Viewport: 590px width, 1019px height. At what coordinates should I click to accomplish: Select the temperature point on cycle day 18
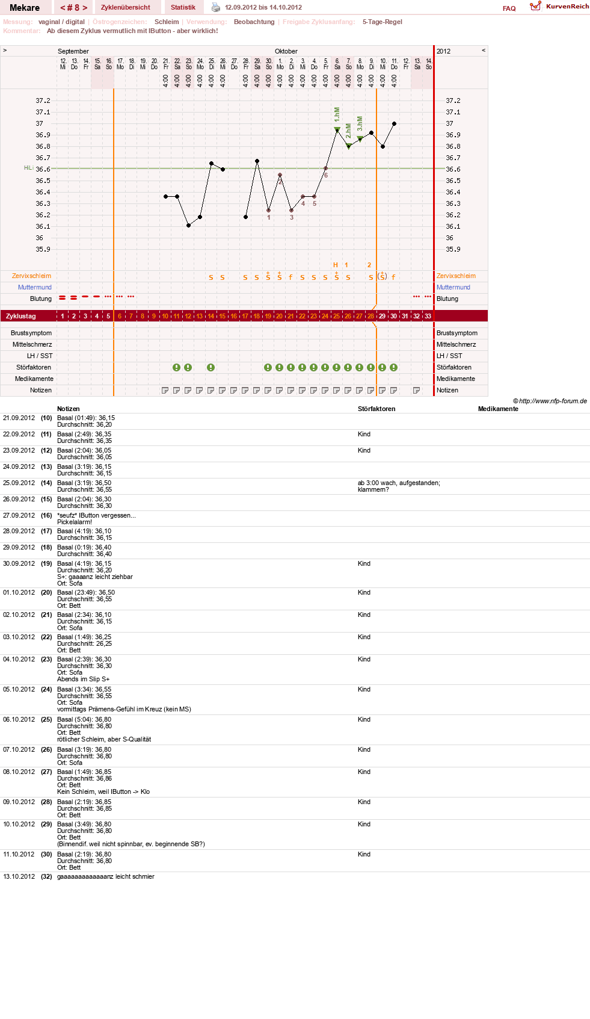point(257,161)
